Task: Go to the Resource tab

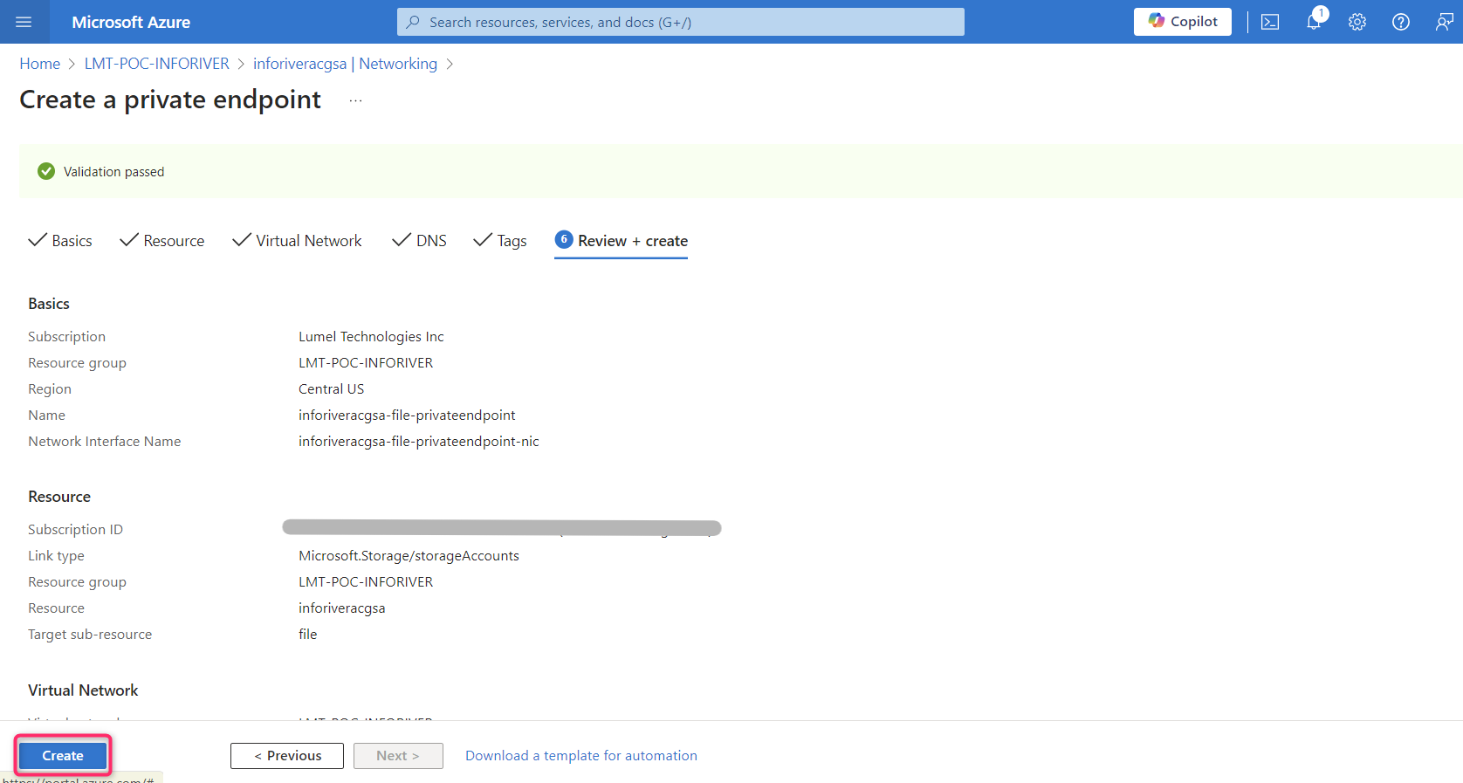Action: (162, 241)
